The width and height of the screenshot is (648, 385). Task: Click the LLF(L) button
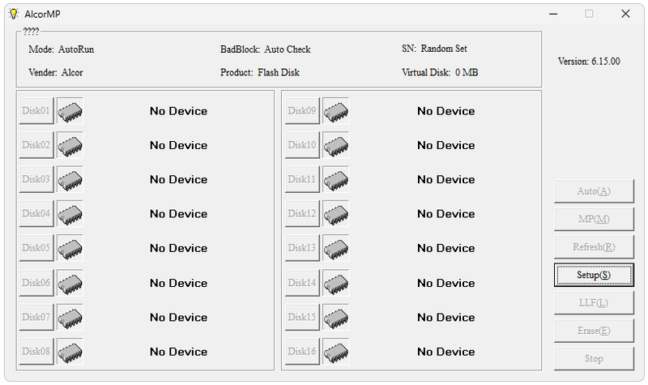click(594, 303)
